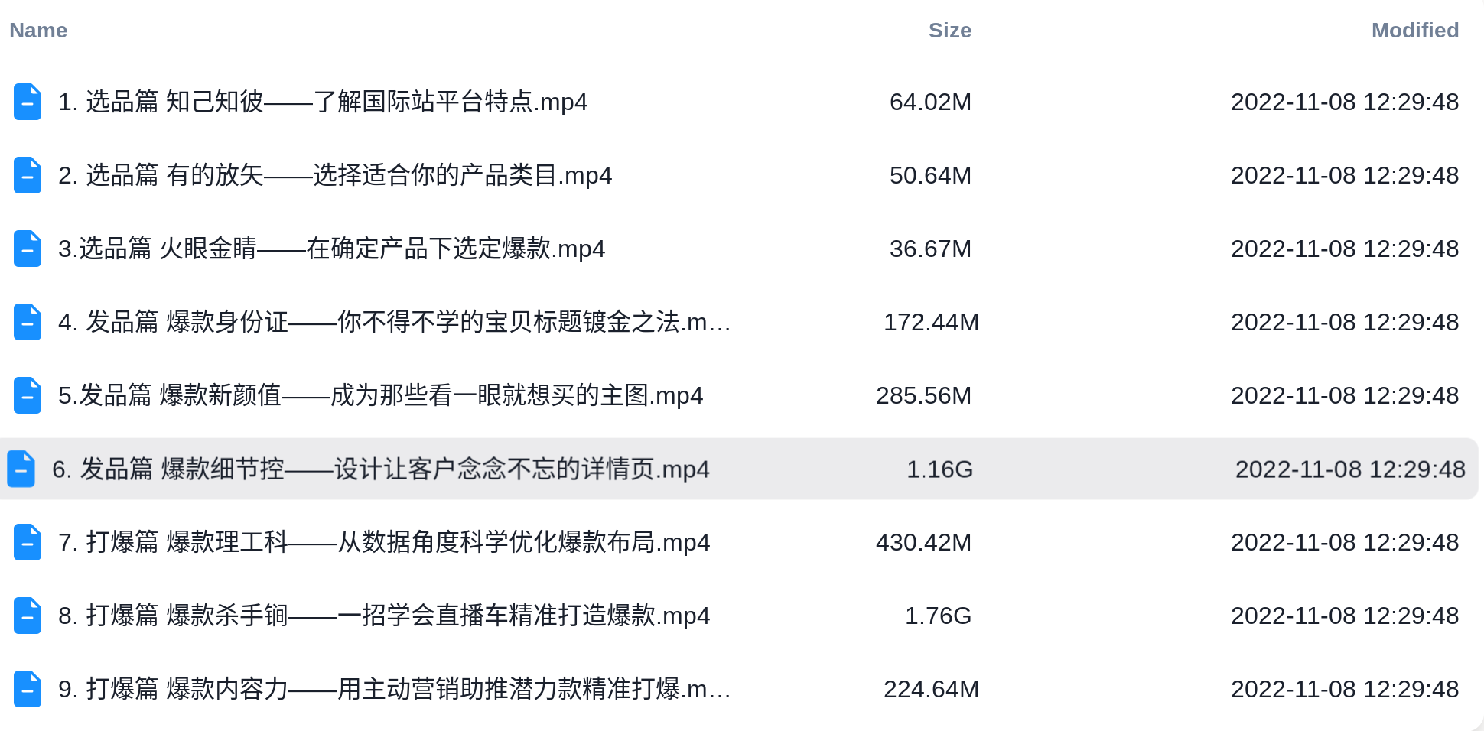This screenshot has height=731, width=1484.
Task: Click the file icon beside 8. 打爆篇 爆款杀手锏
Action: (28, 616)
